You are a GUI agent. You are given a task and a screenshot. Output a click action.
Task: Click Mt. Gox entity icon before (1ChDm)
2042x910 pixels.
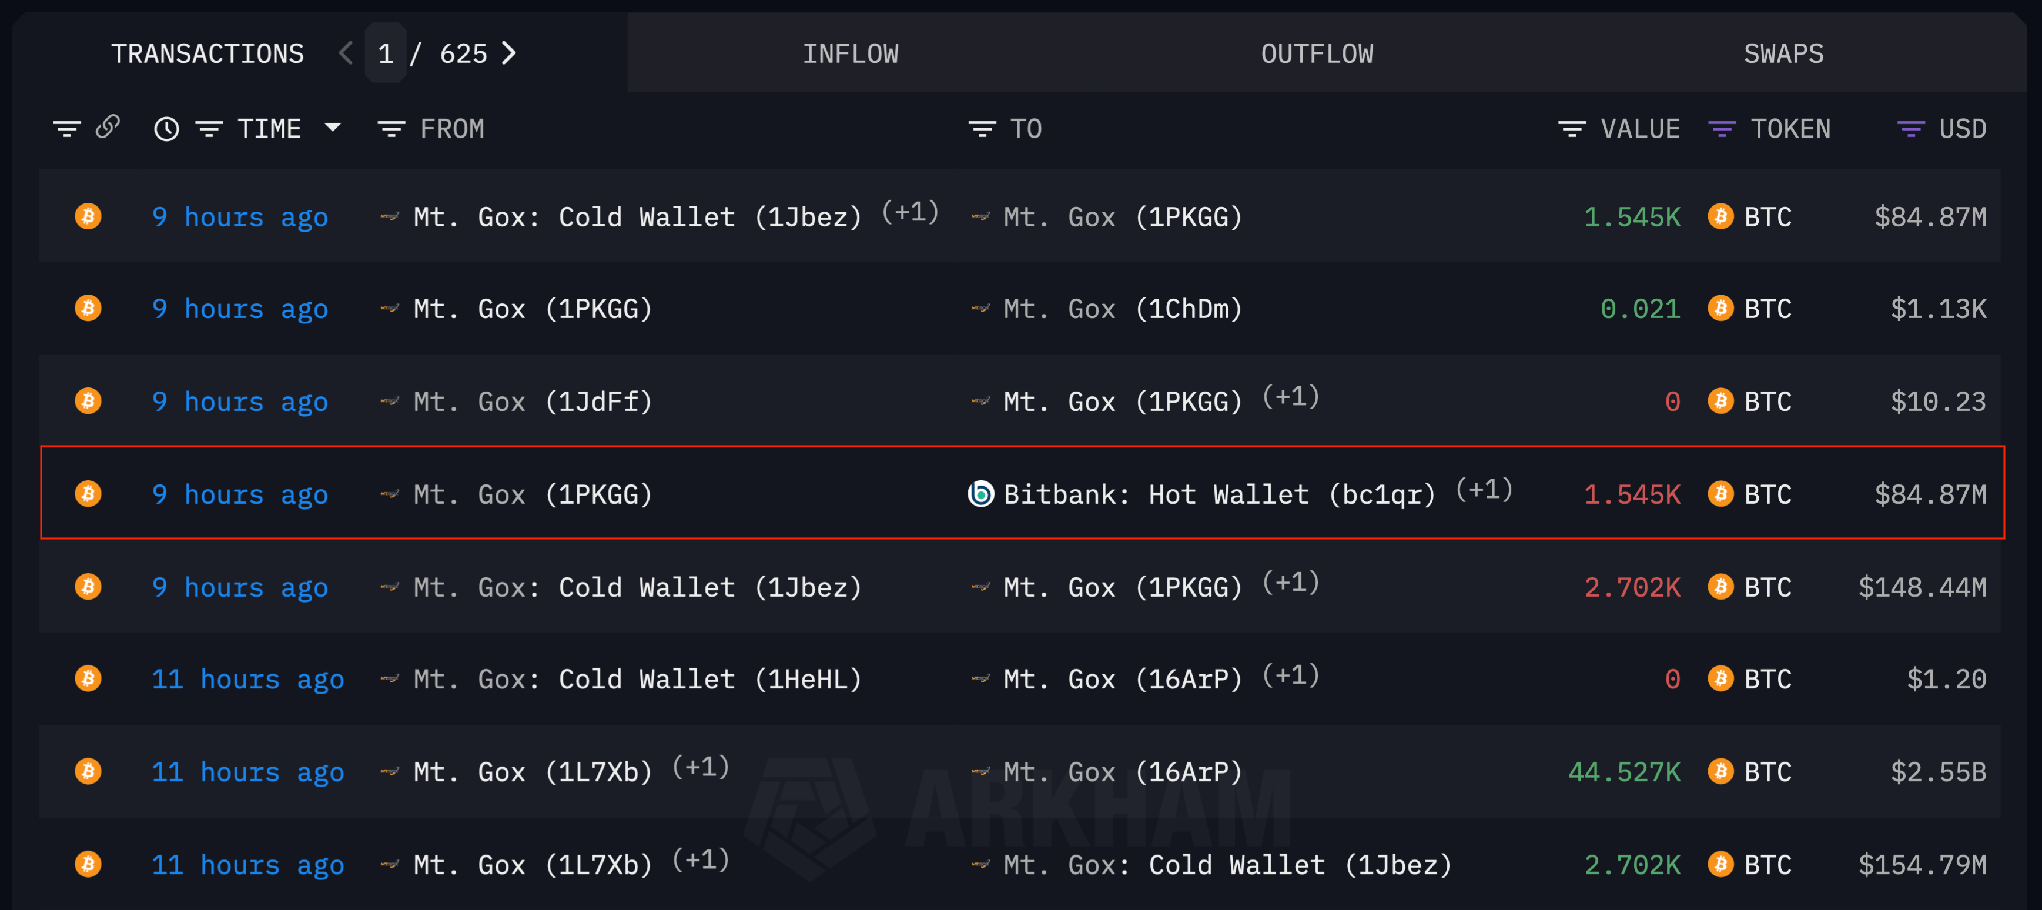click(x=980, y=309)
